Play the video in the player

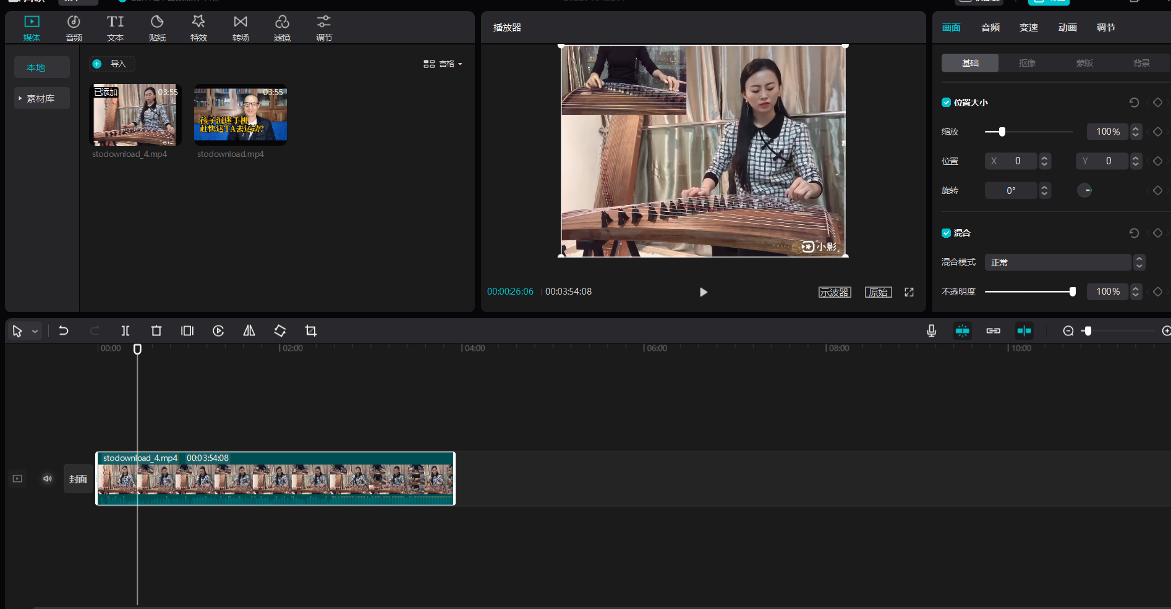pos(703,292)
